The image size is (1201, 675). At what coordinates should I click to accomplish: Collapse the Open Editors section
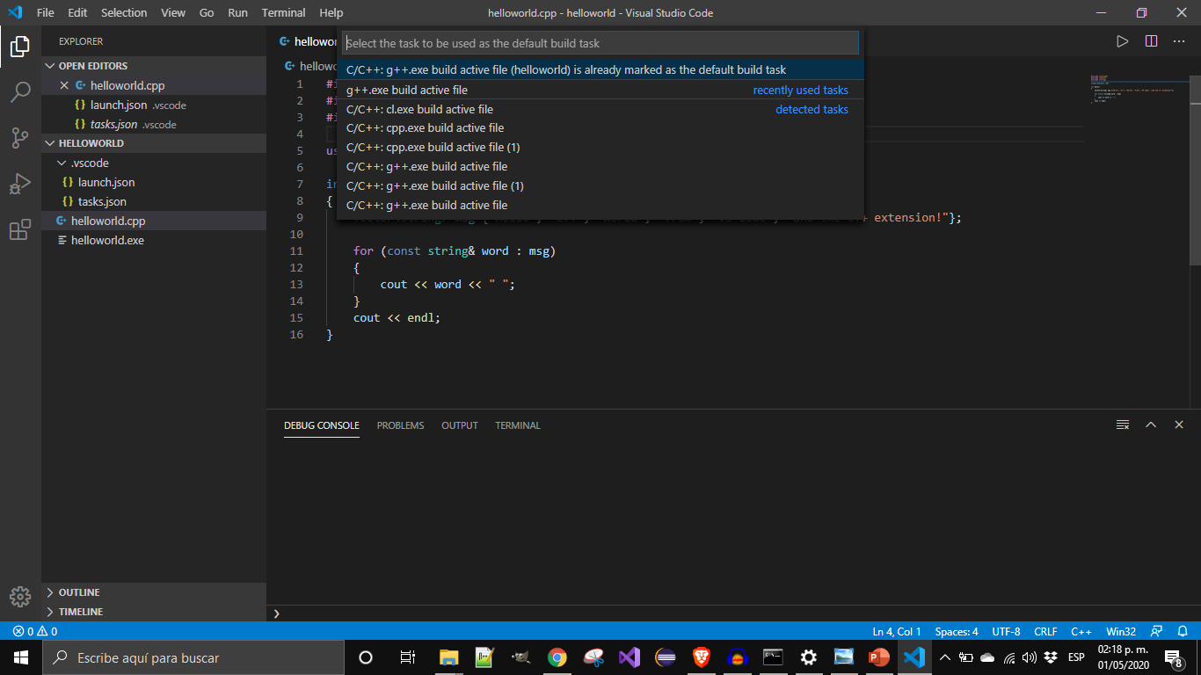point(88,65)
